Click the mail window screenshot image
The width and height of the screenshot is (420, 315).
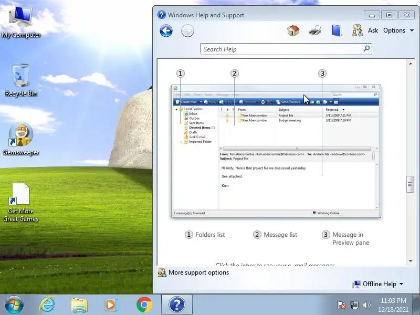[x=276, y=151]
